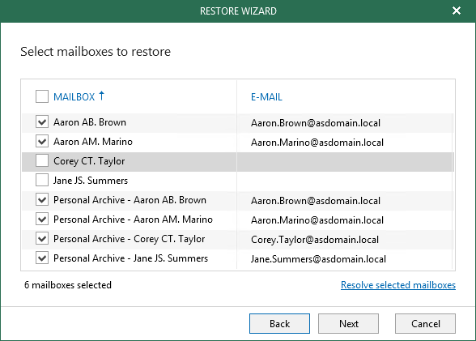Image resolution: width=476 pixels, height=341 pixels.
Task: Click the sort arrow next to MAILBOX
Action: tap(101, 96)
